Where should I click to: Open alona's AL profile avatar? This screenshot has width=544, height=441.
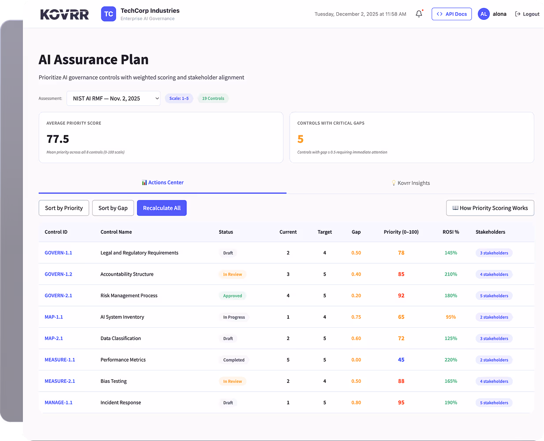click(x=484, y=14)
